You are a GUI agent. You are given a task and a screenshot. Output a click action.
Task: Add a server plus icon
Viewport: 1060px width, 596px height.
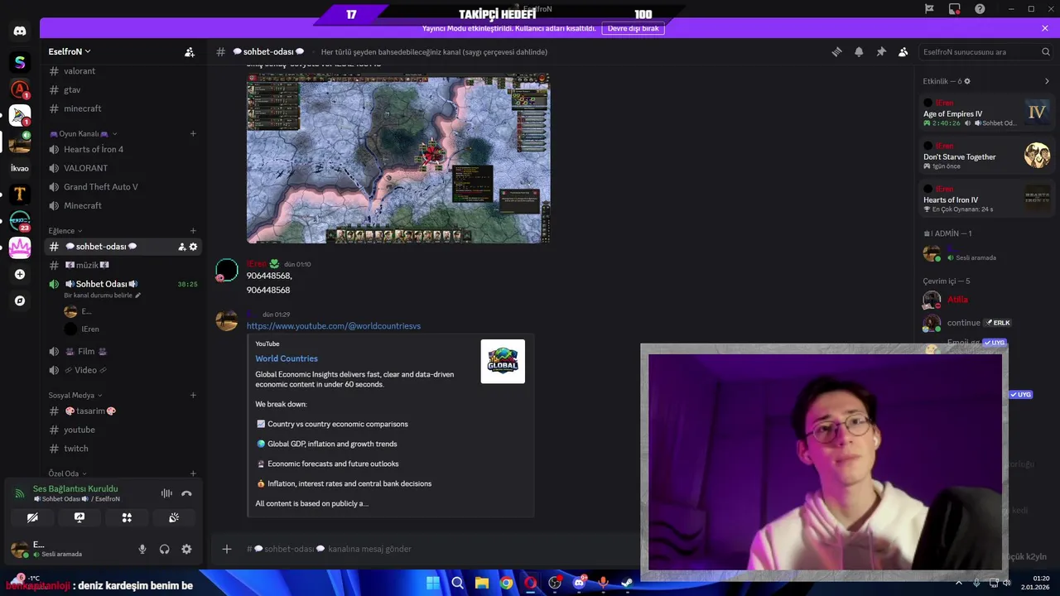point(20,274)
